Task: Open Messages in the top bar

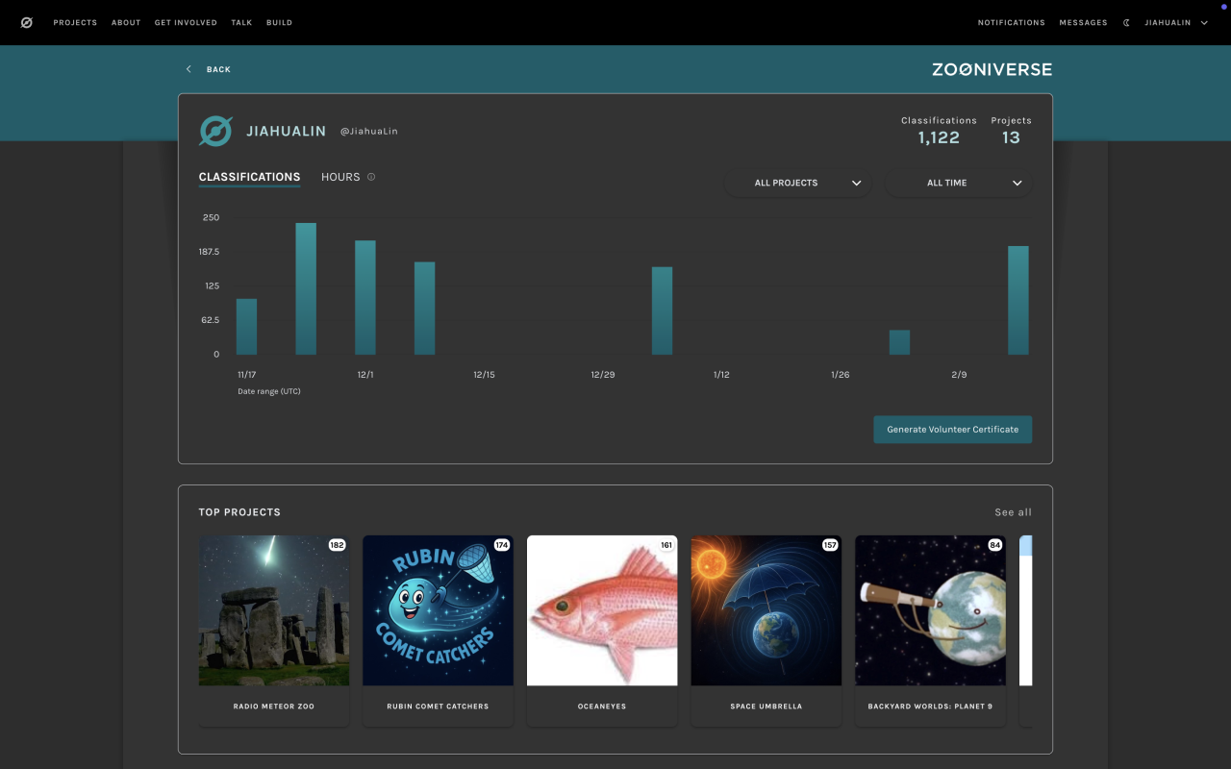Action: 1083,22
